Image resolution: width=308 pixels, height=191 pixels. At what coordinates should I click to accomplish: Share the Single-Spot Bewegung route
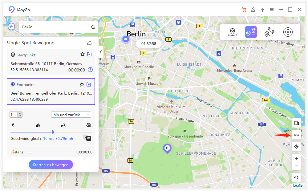click(x=89, y=43)
